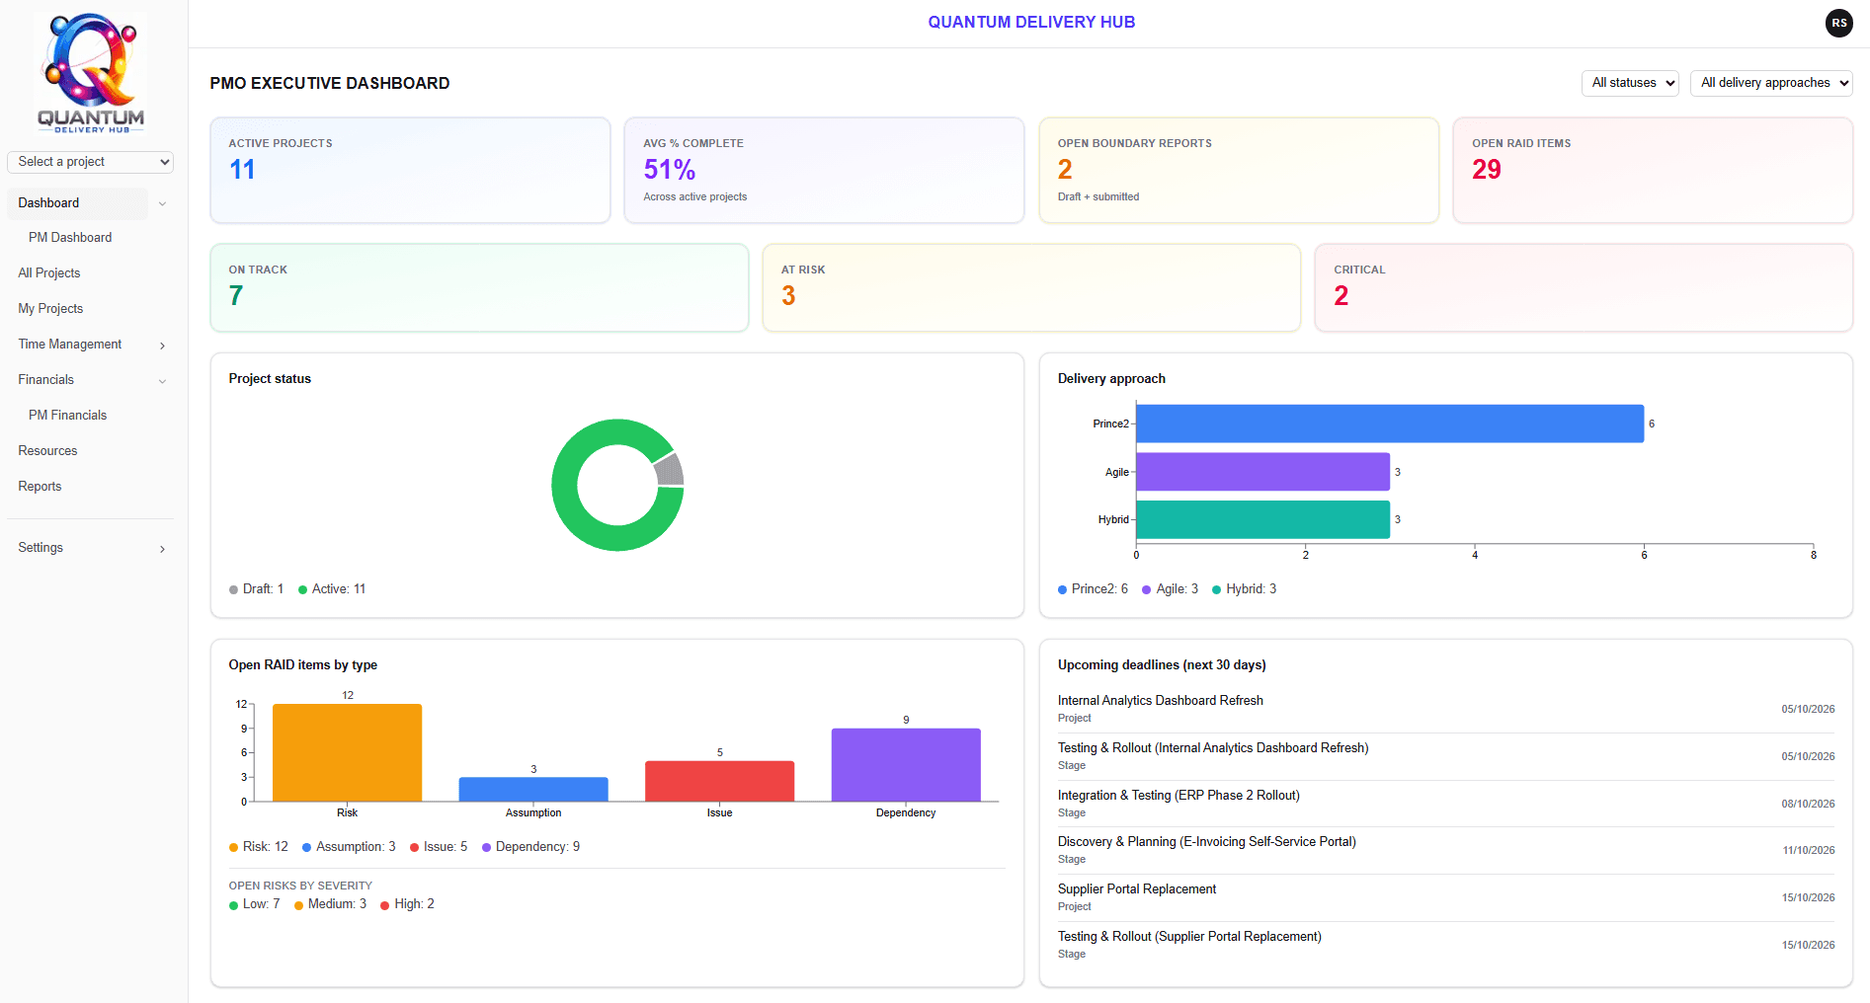This screenshot has height=1003, width=1870.
Task: Click the Active Projects card
Action: click(x=410, y=171)
